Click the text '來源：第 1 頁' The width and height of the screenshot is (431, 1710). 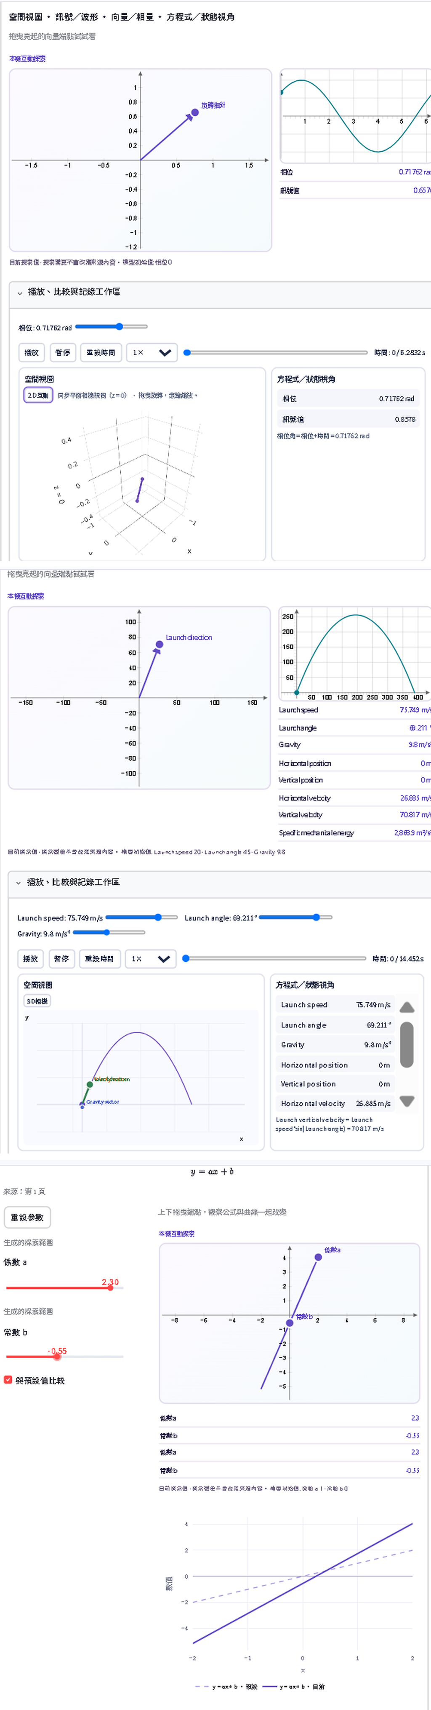[24, 1191]
